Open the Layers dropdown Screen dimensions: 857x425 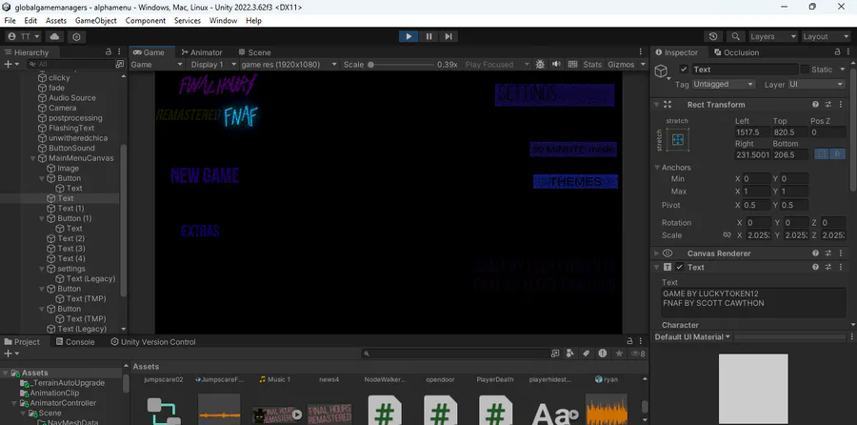[773, 36]
